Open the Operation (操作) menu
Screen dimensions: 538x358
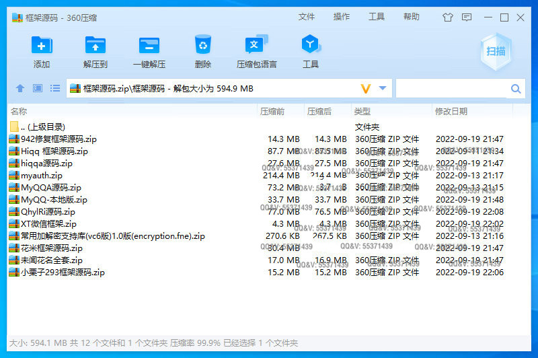pyautogui.click(x=342, y=17)
